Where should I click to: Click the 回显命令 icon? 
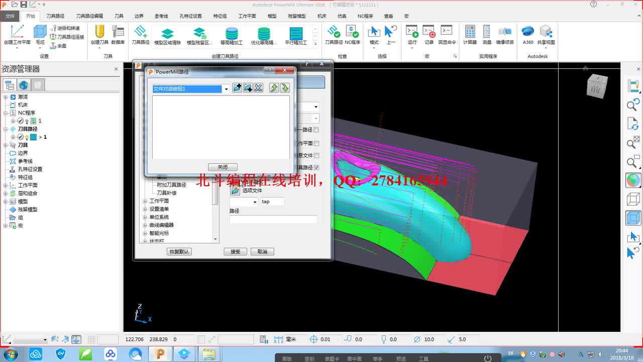point(447,35)
